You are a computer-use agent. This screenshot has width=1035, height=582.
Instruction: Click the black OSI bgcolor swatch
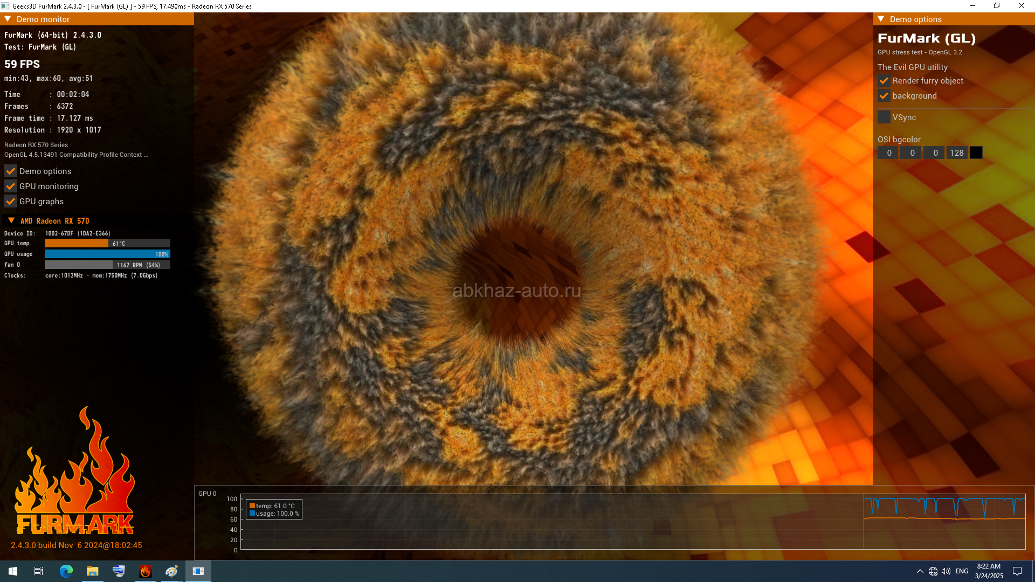pos(976,153)
